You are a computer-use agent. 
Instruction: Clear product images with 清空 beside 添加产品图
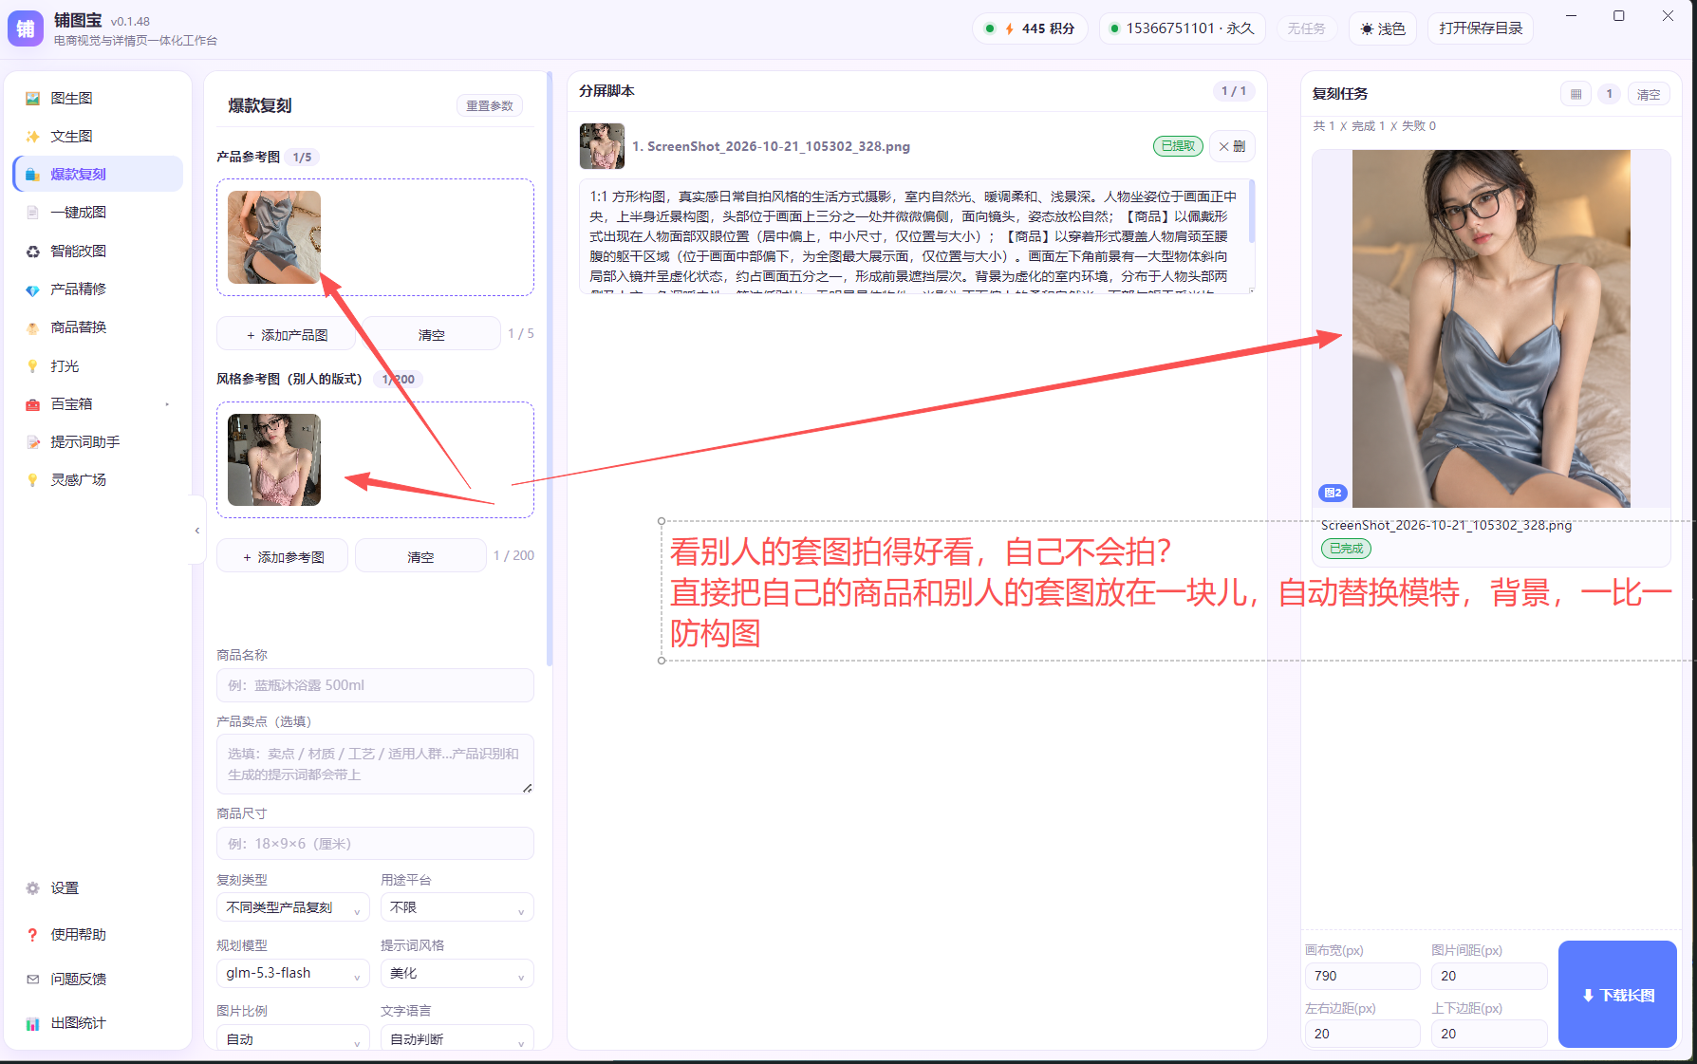point(431,334)
